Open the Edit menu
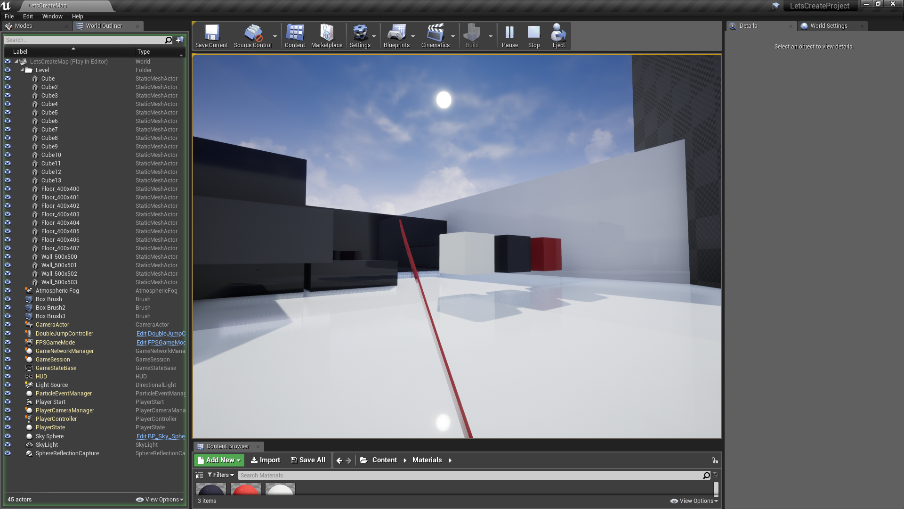Image resolution: width=904 pixels, height=509 pixels. [28, 16]
